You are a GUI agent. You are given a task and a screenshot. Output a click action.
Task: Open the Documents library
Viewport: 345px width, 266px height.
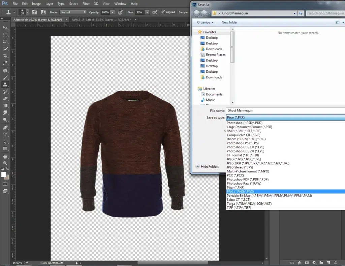212,94
